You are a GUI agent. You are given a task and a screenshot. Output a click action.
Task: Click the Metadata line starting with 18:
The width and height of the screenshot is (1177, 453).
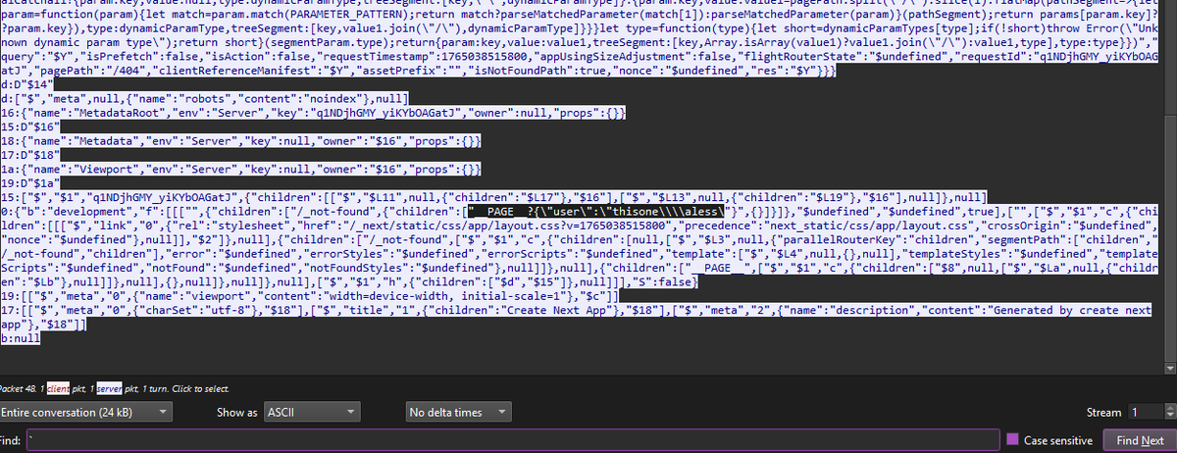tap(241, 142)
